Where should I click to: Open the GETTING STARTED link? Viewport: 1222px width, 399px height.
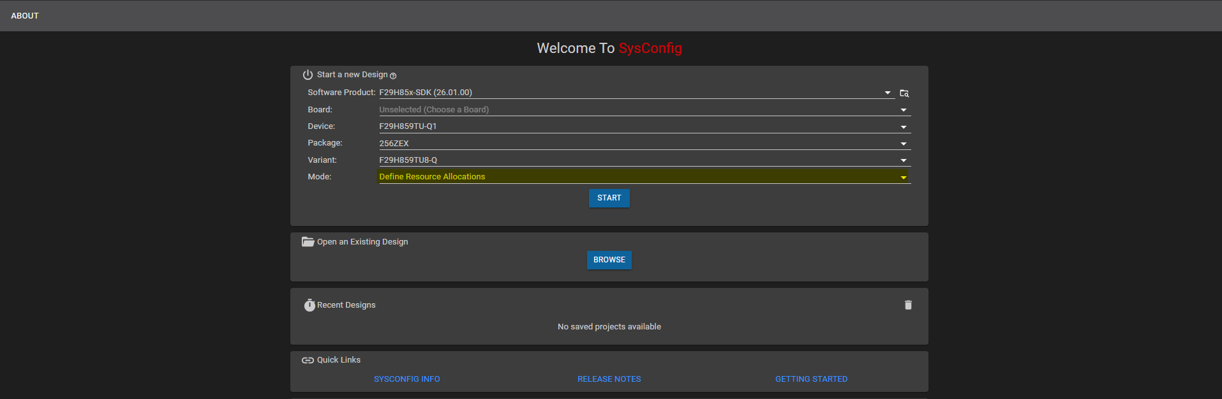(x=812, y=379)
